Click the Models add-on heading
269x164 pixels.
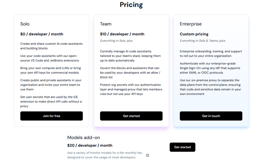click(84, 138)
